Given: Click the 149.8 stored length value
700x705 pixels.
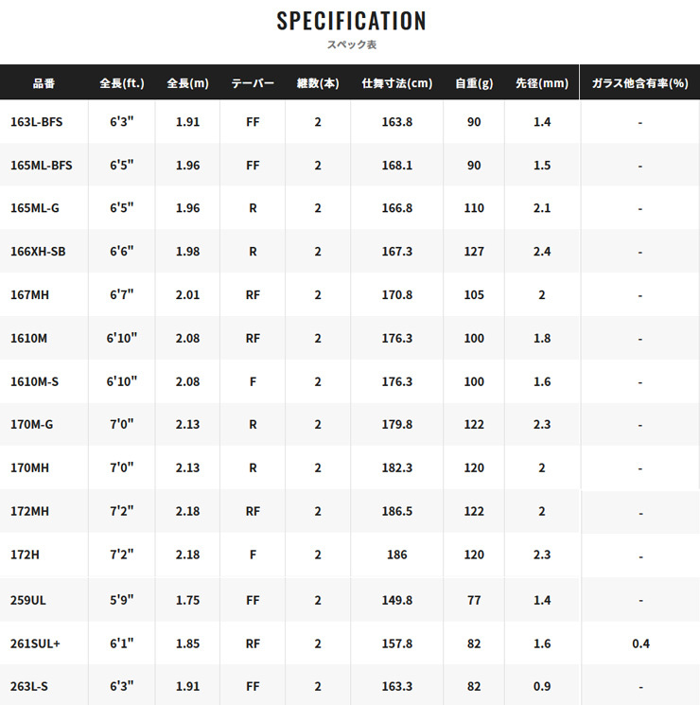Looking at the screenshot, I should click(x=396, y=600).
